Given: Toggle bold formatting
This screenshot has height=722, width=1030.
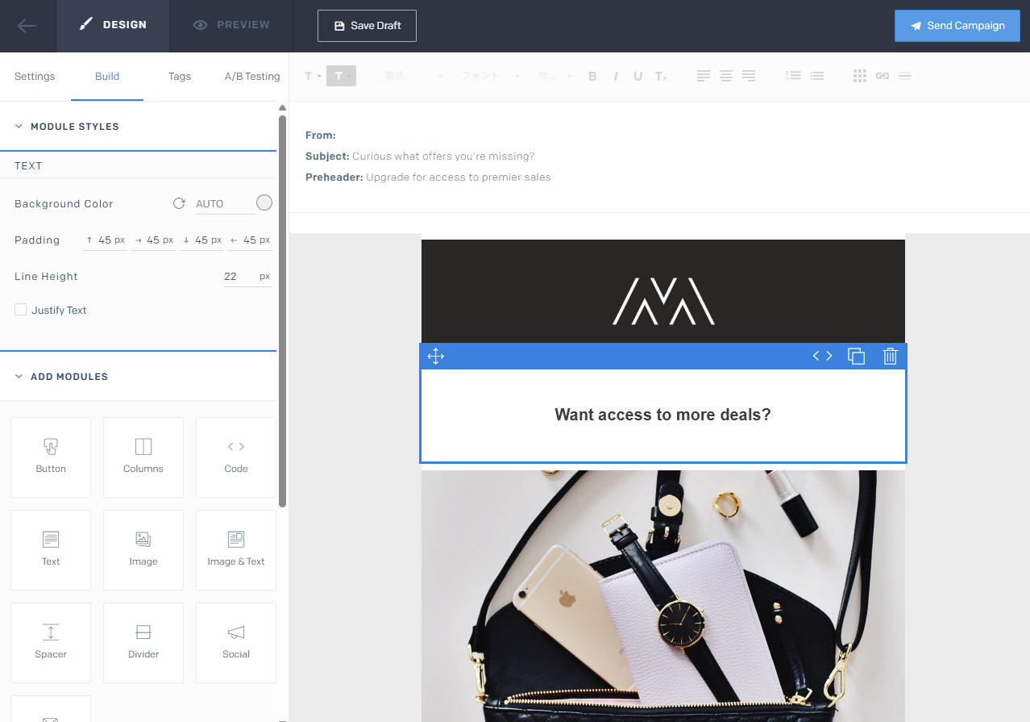Looking at the screenshot, I should [x=592, y=76].
